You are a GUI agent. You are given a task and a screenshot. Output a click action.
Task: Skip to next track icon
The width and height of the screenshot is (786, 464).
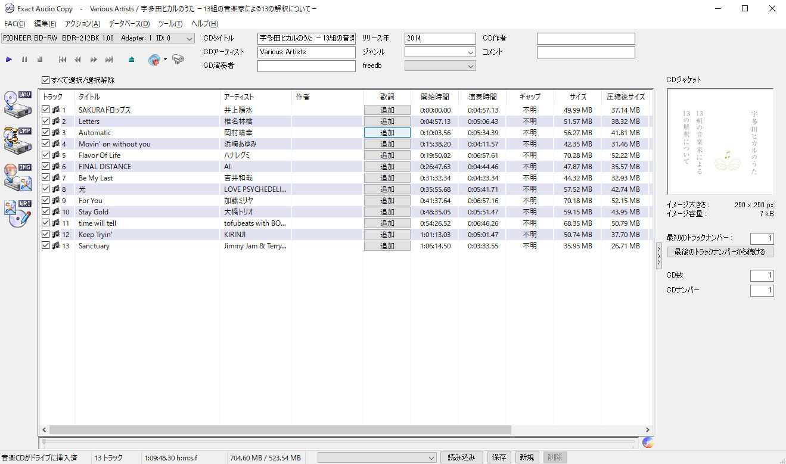(x=109, y=60)
